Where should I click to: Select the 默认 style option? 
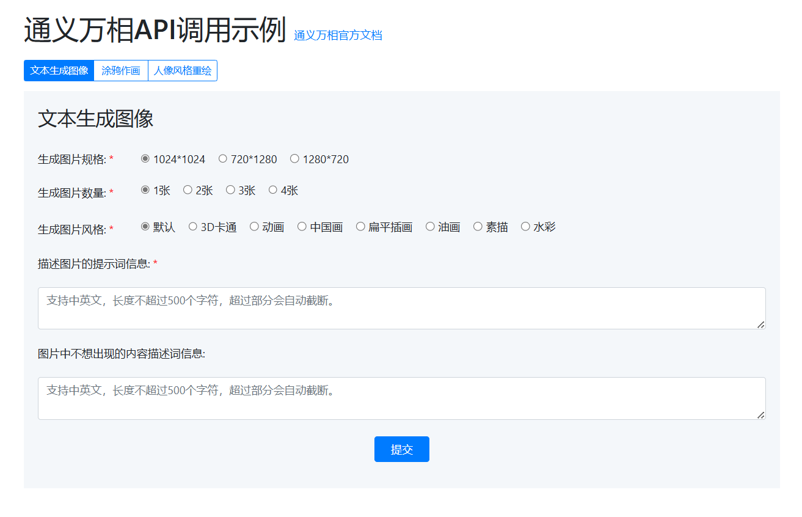145,227
